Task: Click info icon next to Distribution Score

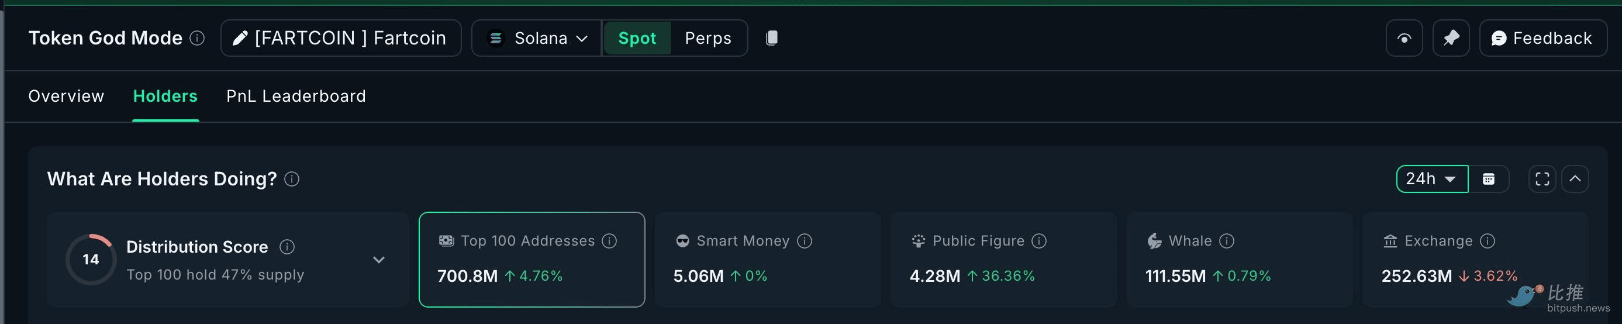Action: (287, 247)
